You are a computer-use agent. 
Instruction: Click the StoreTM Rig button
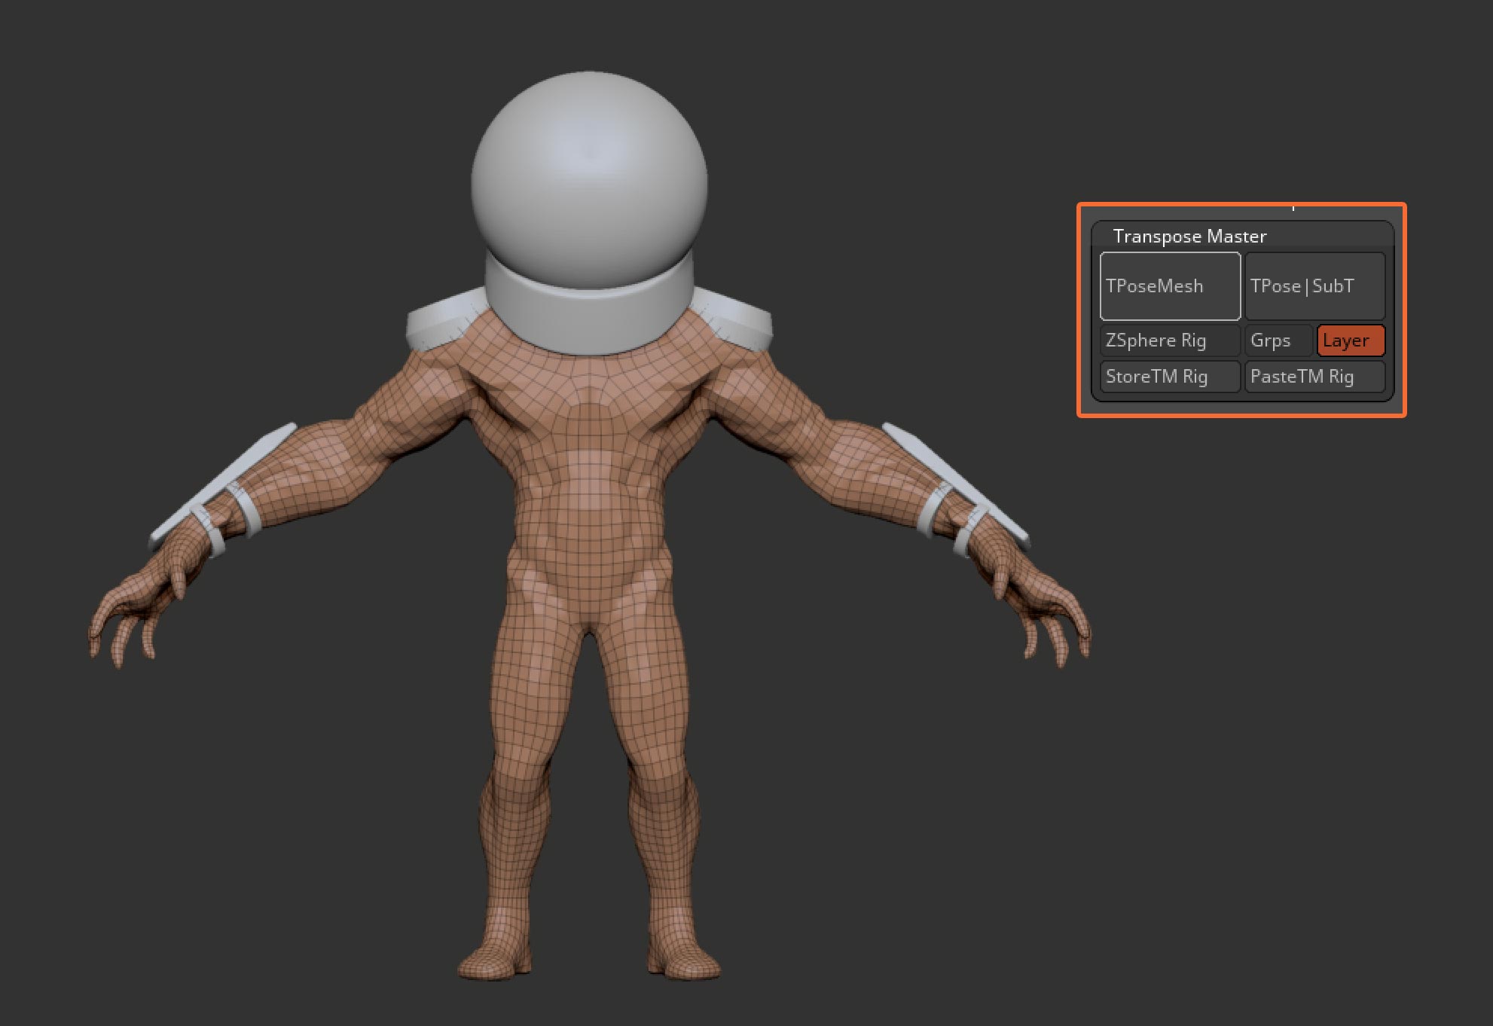1170,377
